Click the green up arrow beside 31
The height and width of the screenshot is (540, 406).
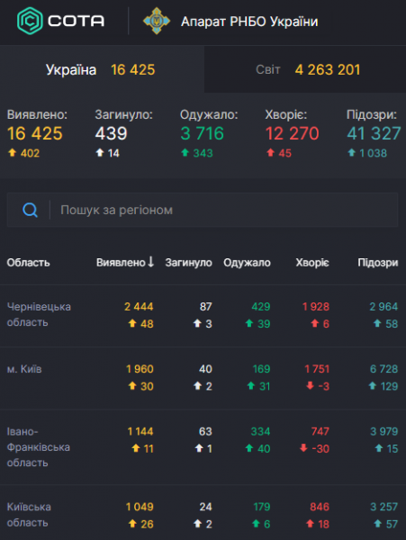(x=251, y=385)
